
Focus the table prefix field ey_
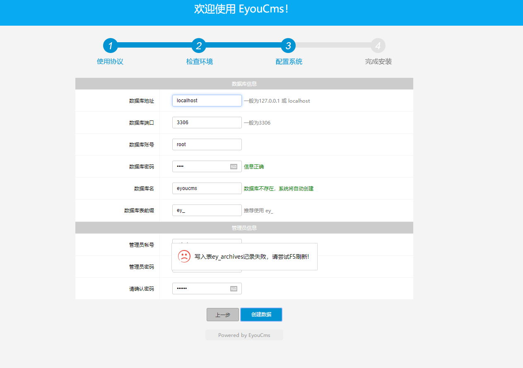[207, 210]
